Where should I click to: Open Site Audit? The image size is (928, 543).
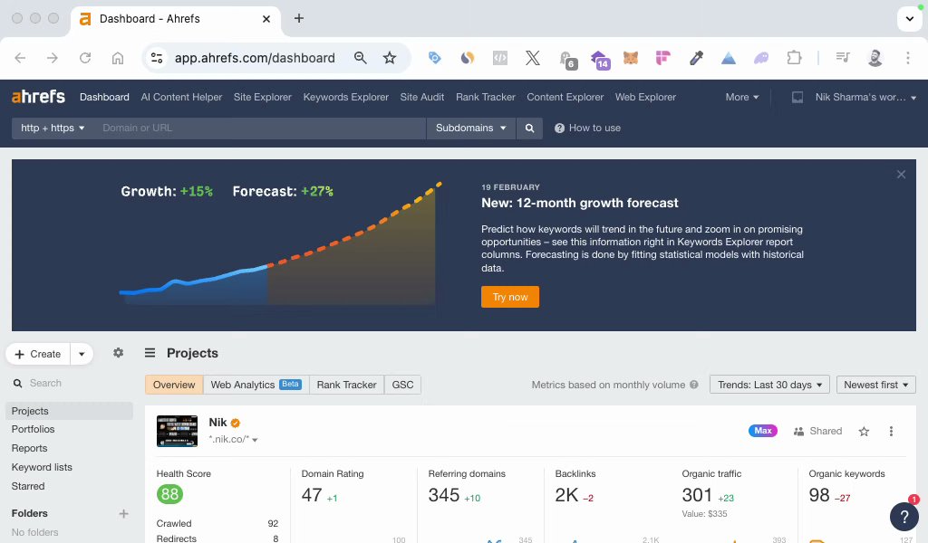[422, 97]
